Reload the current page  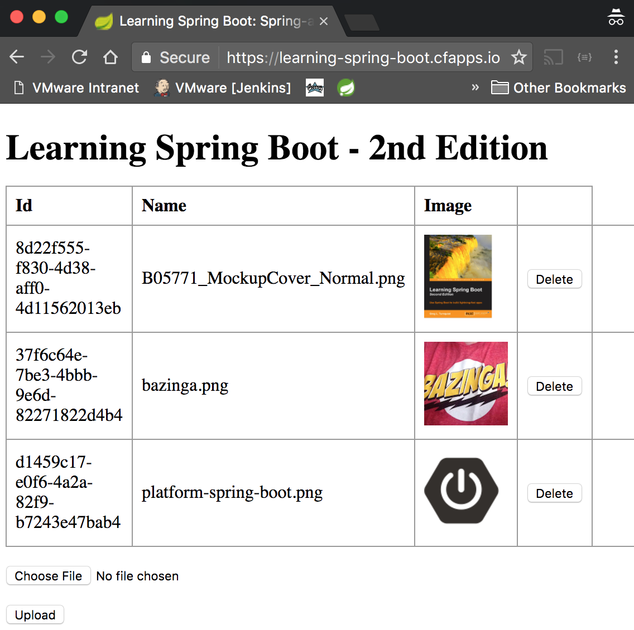click(x=79, y=57)
